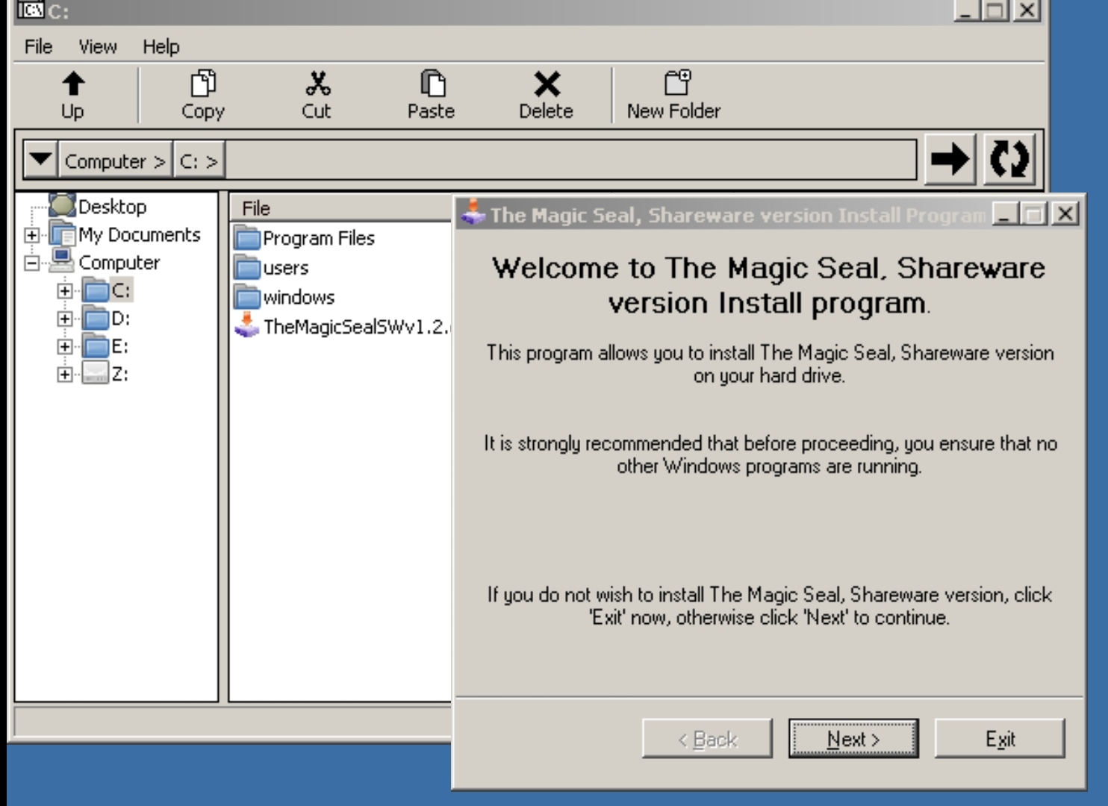Open the address bar history dropdown

pos(40,160)
